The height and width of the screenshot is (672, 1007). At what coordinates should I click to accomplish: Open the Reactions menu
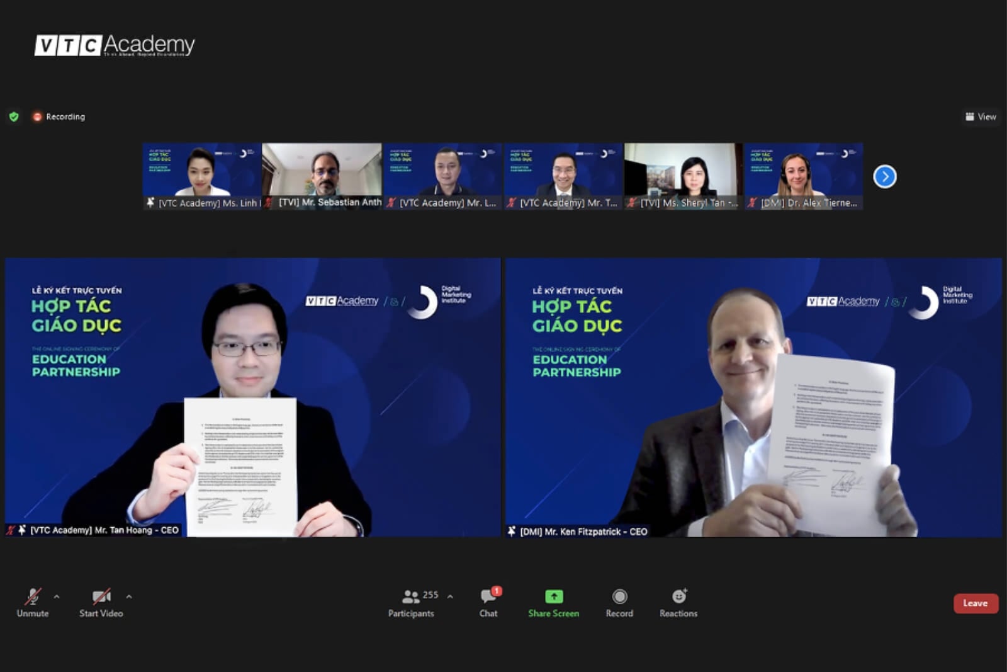[x=678, y=603]
